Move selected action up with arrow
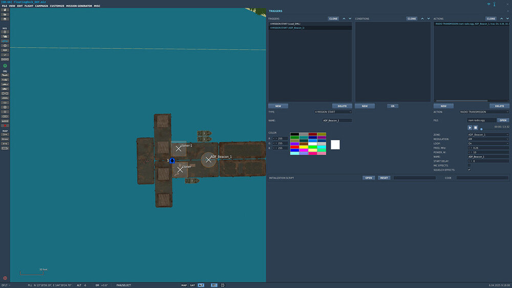 click(502, 18)
